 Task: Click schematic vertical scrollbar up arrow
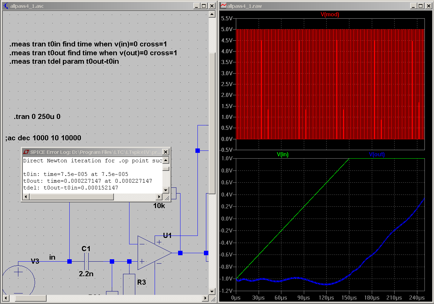tap(212, 14)
